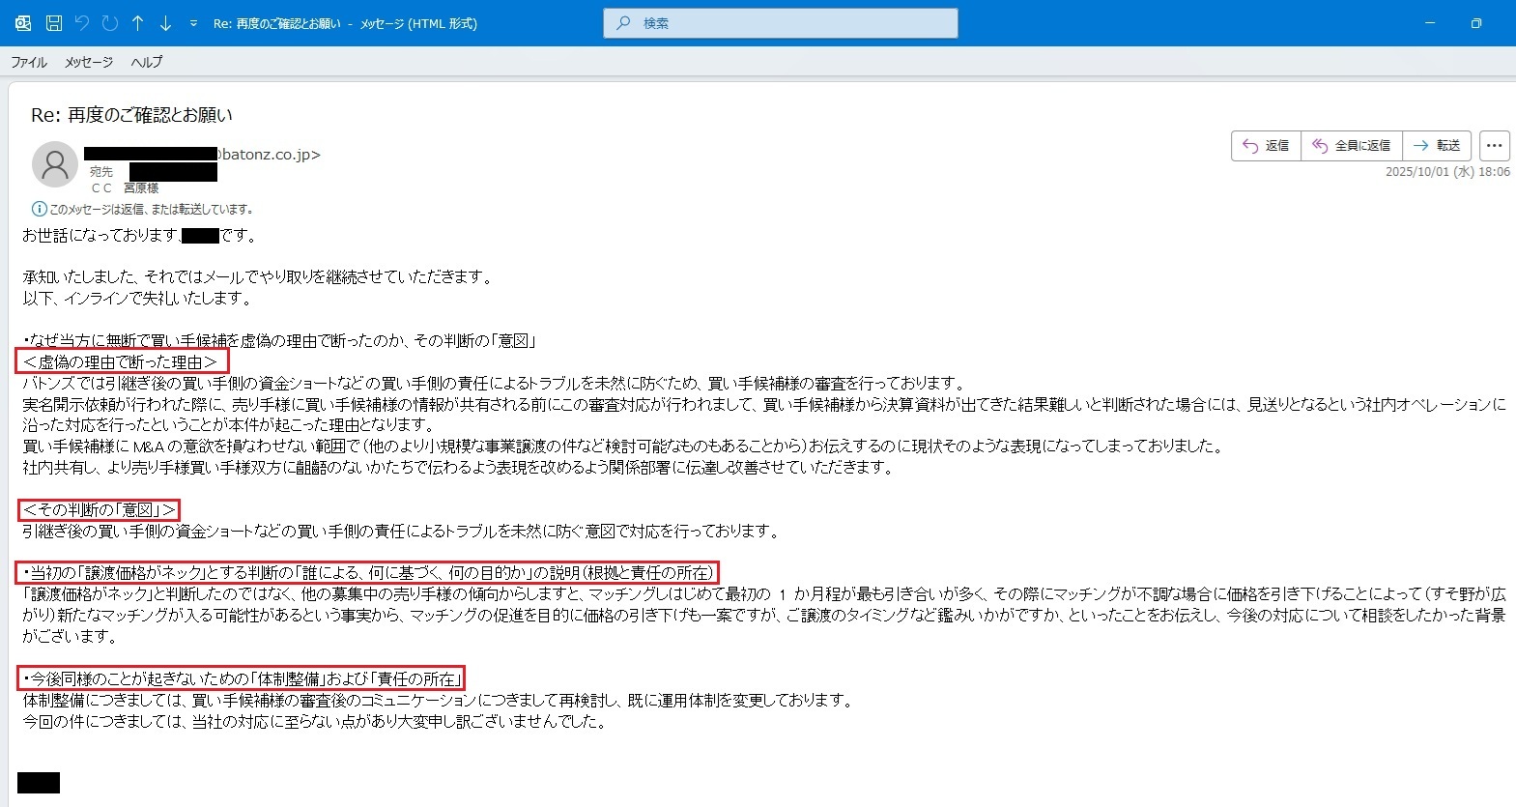
Task: Click the sender's batonz.co.jp email address
Action: tap(269, 155)
